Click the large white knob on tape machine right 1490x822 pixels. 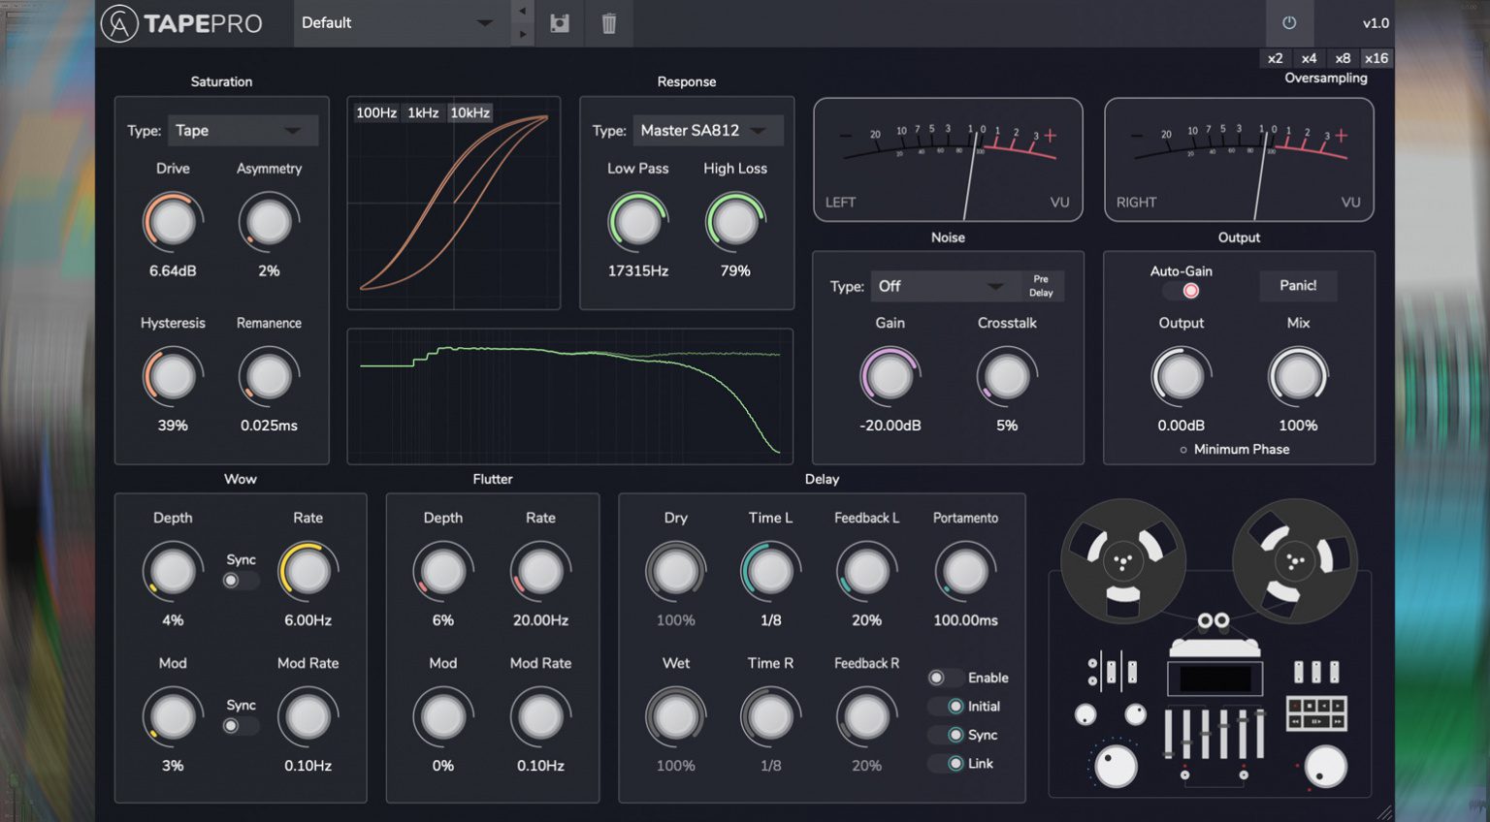1325,767
